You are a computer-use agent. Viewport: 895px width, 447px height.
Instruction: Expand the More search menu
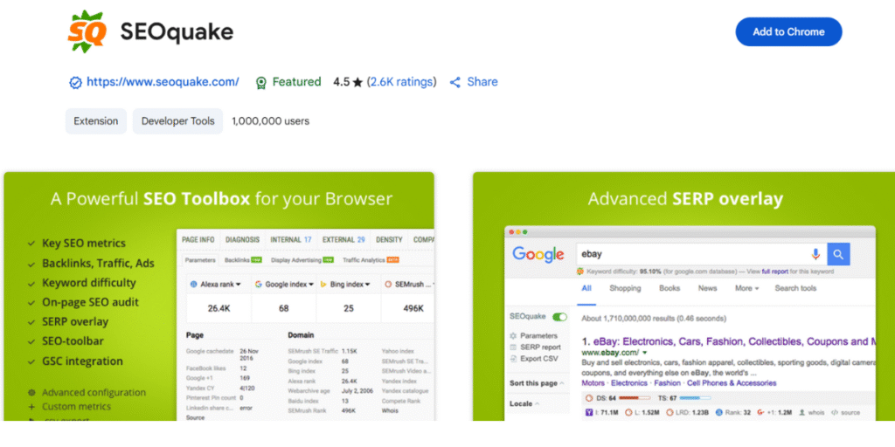pyautogui.click(x=746, y=288)
